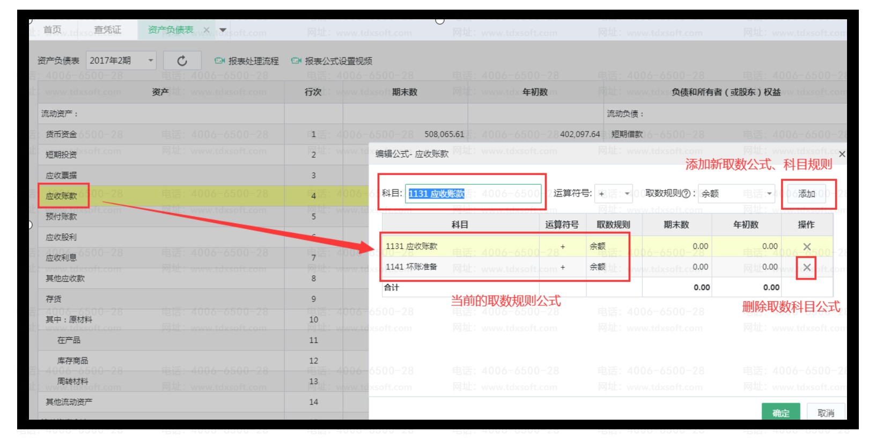
Task: Open the 取数规则 余额 dropdown
Action: (x=769, y=194)
